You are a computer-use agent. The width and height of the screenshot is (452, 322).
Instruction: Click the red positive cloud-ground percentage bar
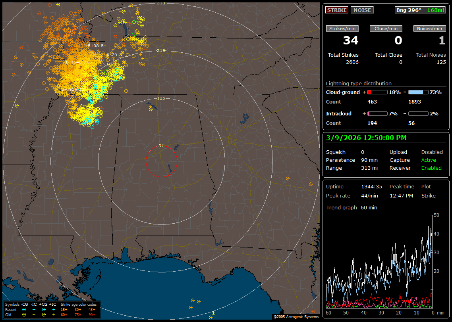coord(377,92)
